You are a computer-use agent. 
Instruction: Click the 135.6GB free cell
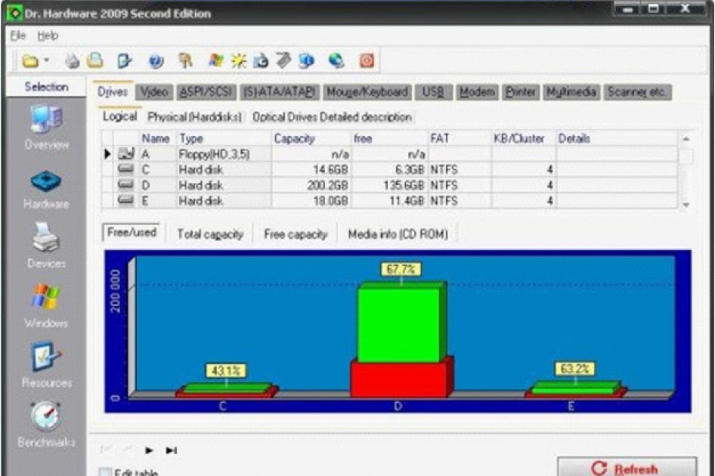(389, 185)
